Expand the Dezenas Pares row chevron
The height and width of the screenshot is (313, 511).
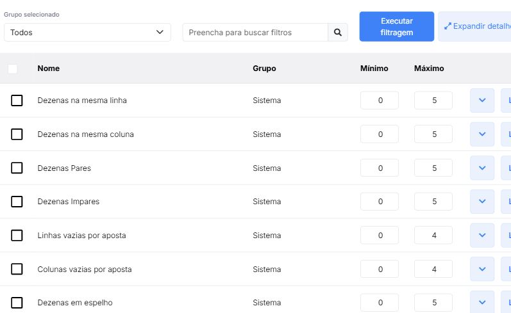[x=482, y=168]
